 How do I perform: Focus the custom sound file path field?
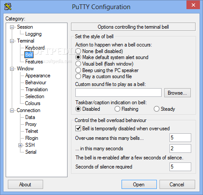tap(118, 93)
